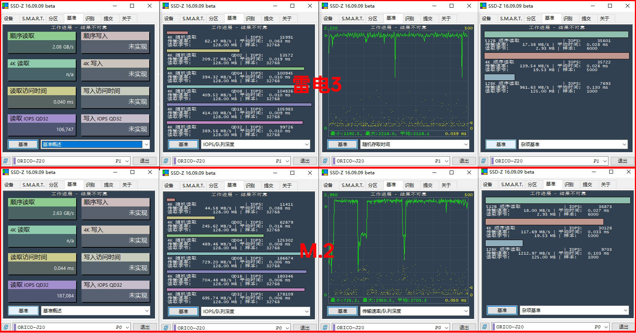This screenshot has height=333, width=636.
Task: Minimize the P0 基准概述 SSD-Z window
Action: (x=115, y=172)
